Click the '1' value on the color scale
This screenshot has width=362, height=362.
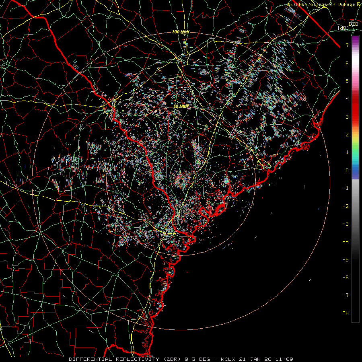[347, 152]
